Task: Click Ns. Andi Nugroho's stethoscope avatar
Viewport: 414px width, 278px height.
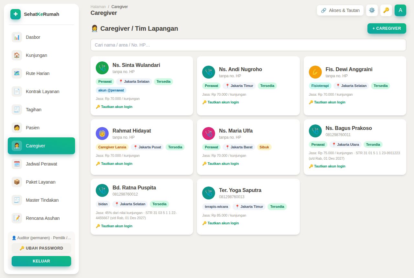Action: 209,72
